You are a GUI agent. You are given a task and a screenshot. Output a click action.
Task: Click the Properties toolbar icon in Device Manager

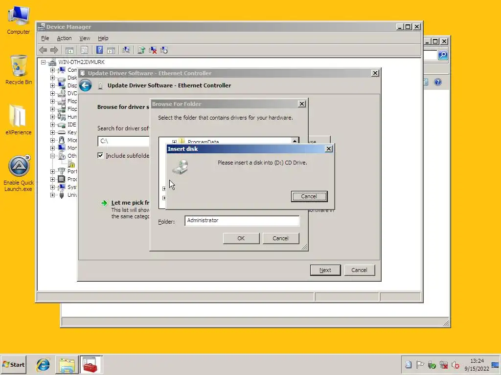coord(84,50)
